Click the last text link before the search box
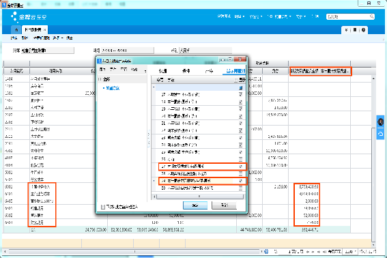 (315, 16)
